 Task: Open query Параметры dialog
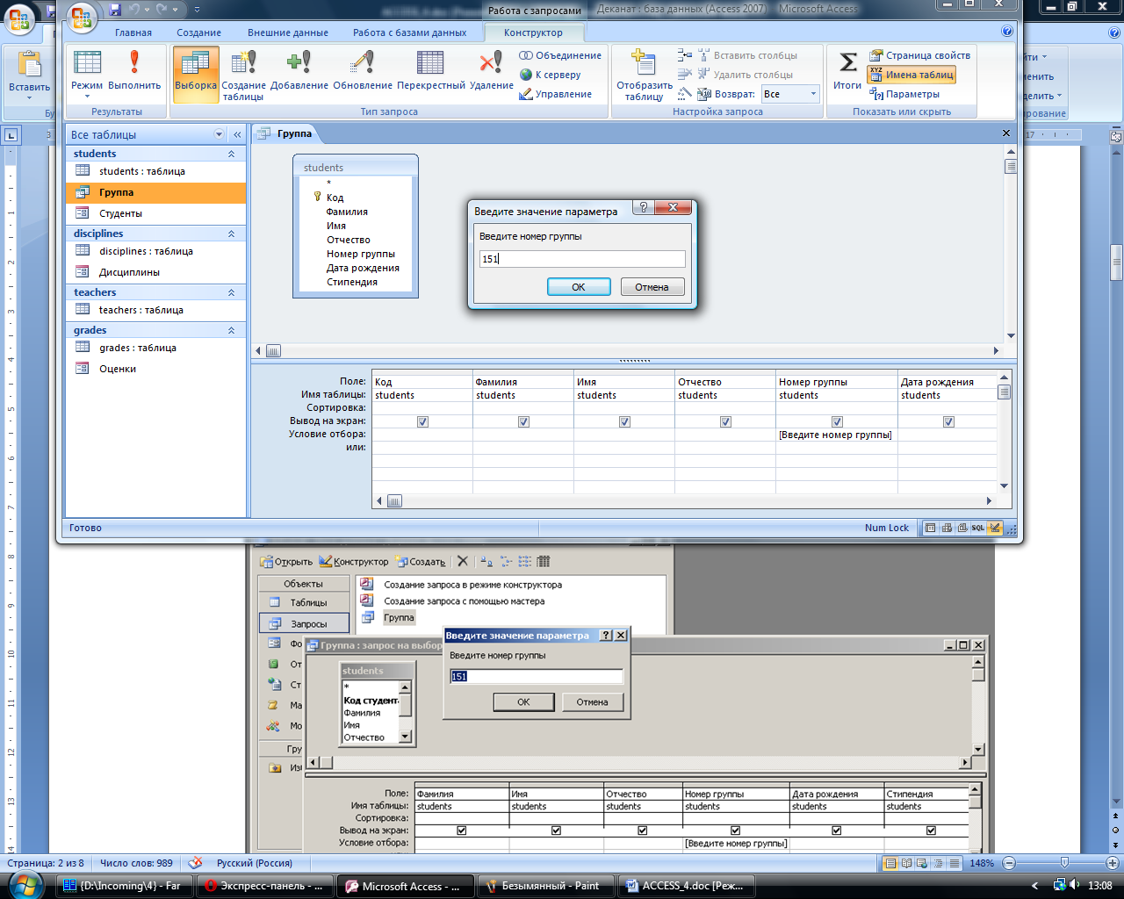pyautogui.click(x=904, y=94)
